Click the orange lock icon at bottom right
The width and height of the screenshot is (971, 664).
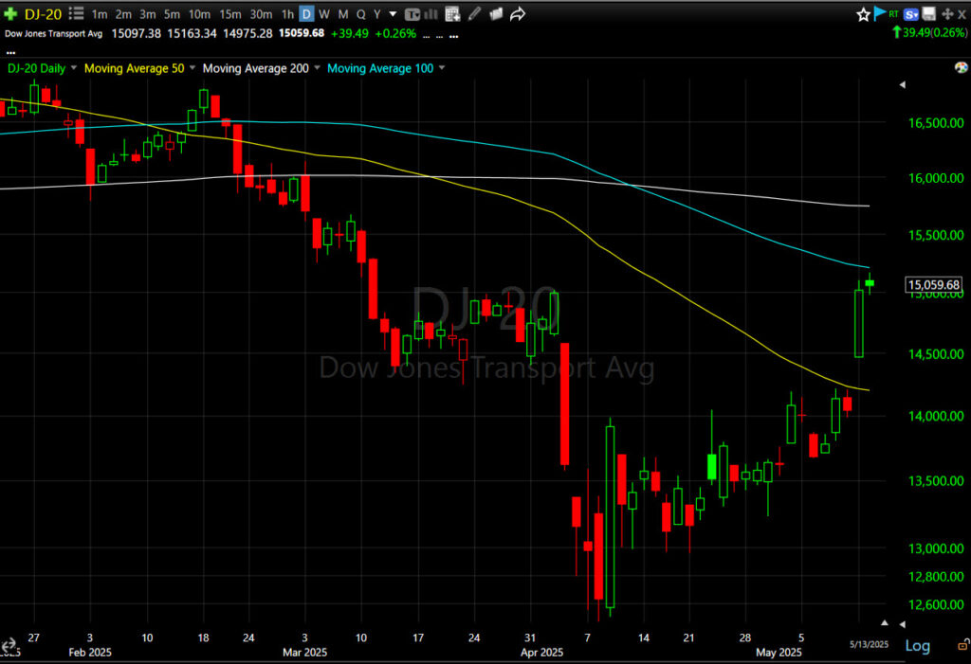(963, 645)
